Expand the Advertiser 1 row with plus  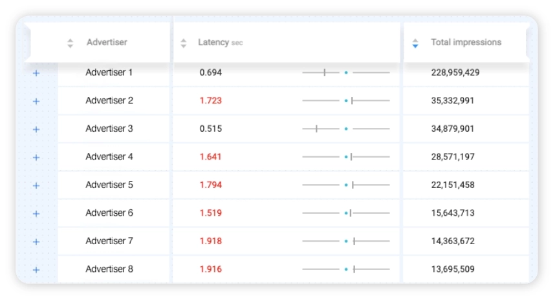point(36,73)
